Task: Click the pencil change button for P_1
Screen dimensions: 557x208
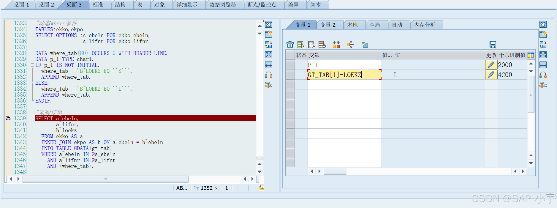Action: click(x=491, y=65)
